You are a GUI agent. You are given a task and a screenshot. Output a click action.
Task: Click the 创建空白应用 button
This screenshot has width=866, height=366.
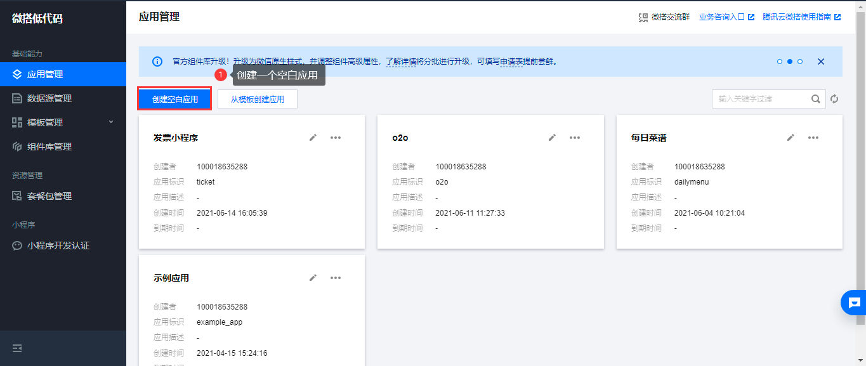pyautogui.click(x=175, y=99)
